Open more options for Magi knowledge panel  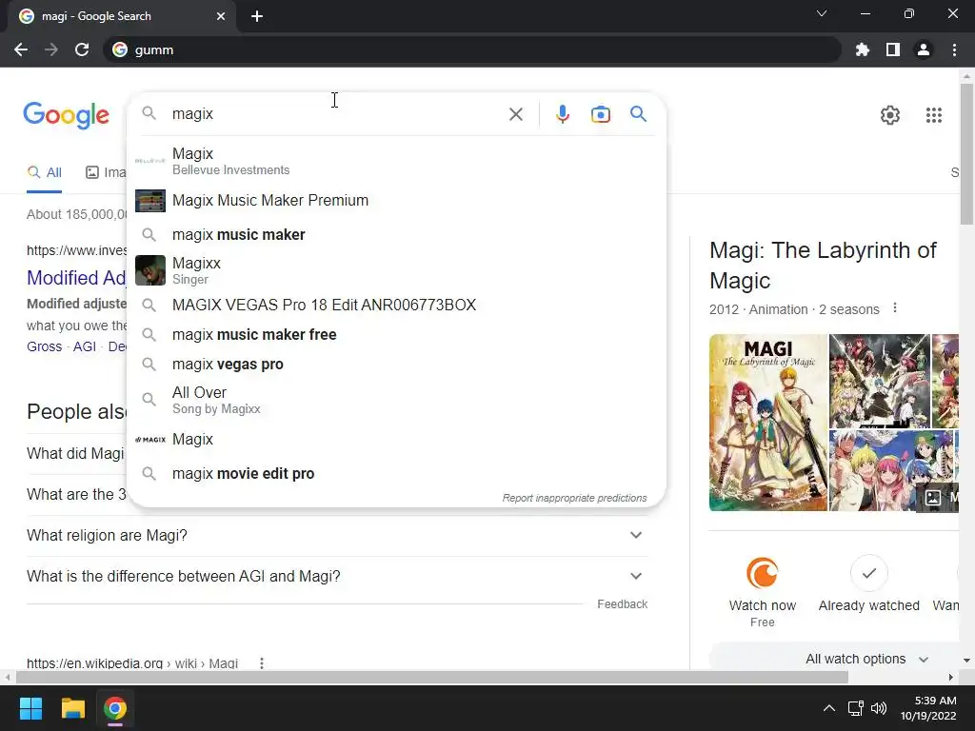[895, 308]
